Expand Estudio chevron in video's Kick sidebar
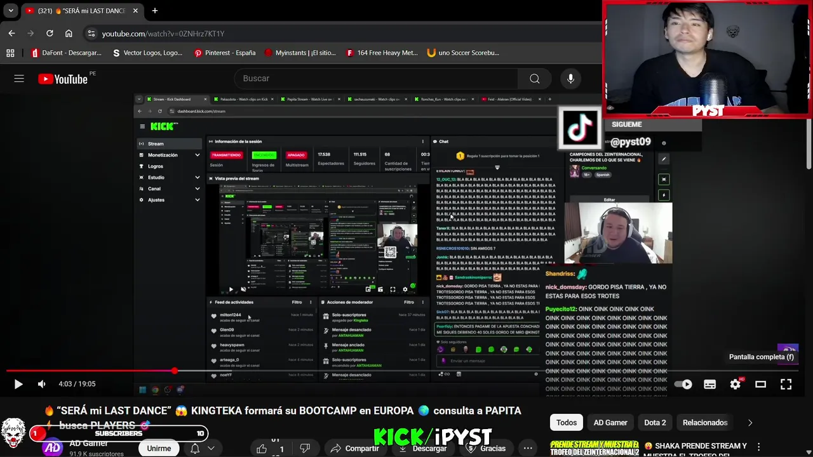The height and width of the screenshot is (457, 813). (x=197, y=178)
